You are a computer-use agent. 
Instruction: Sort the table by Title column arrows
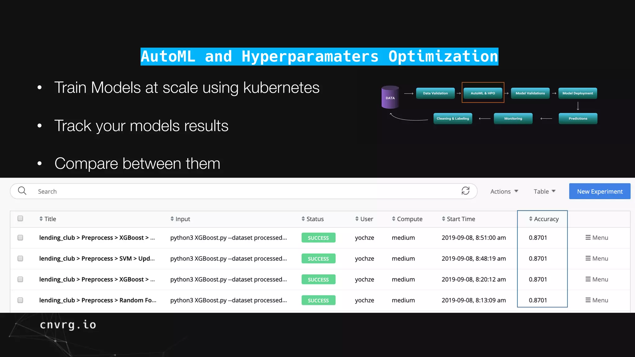point(41,219)
